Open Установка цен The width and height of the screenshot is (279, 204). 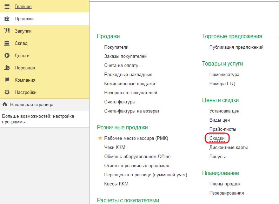(224, 111)
